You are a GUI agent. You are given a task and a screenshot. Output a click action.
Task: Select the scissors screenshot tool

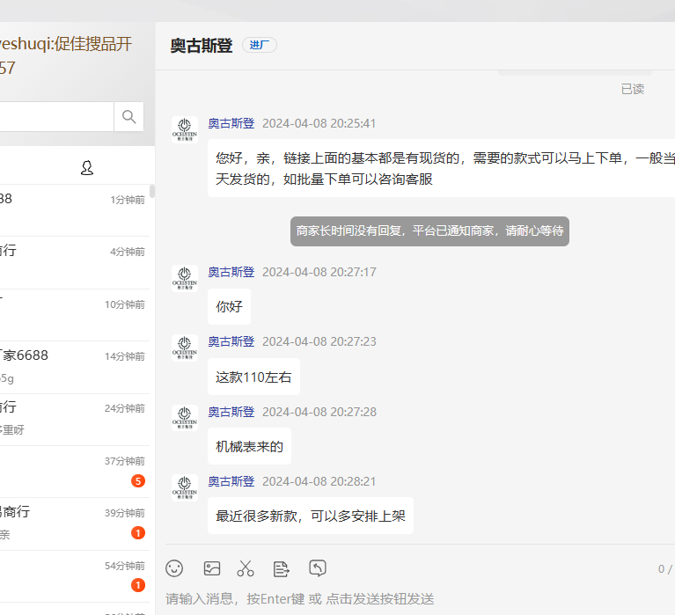[x=246, y=568]
